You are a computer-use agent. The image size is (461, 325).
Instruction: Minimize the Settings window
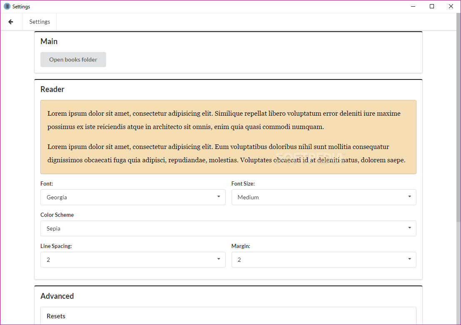[x=413, y=7]
